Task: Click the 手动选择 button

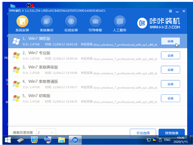Action: click(x=143, y=132)
